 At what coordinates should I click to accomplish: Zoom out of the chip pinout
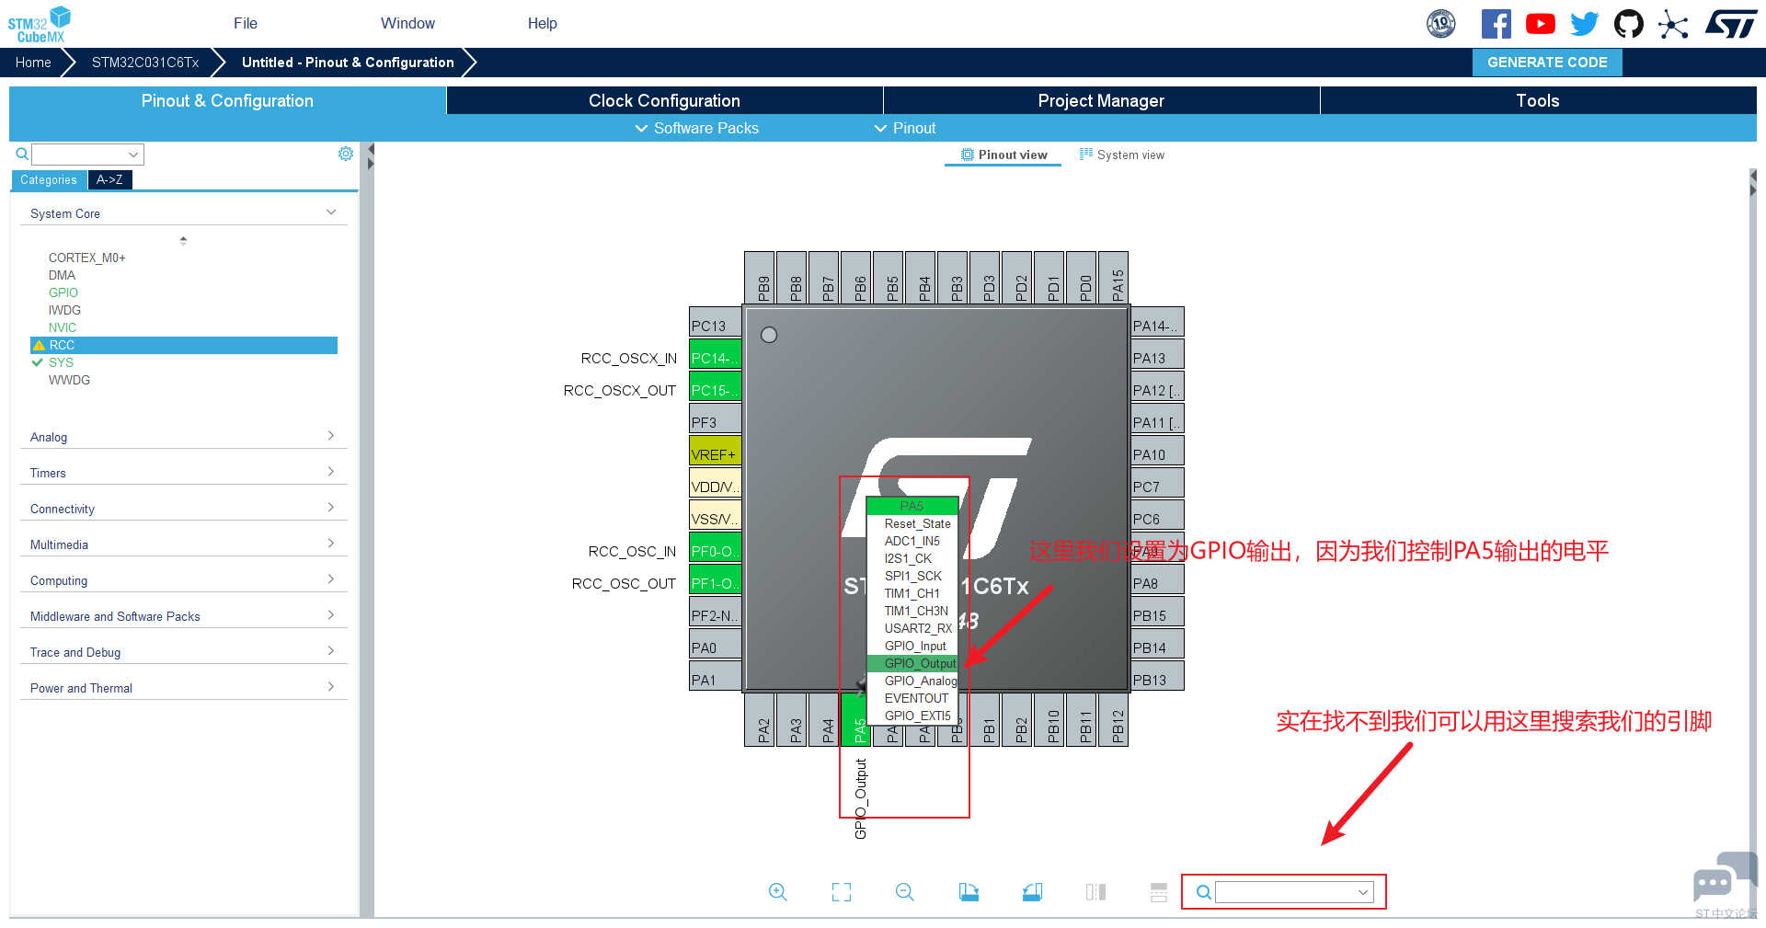[x=905, y=892]
